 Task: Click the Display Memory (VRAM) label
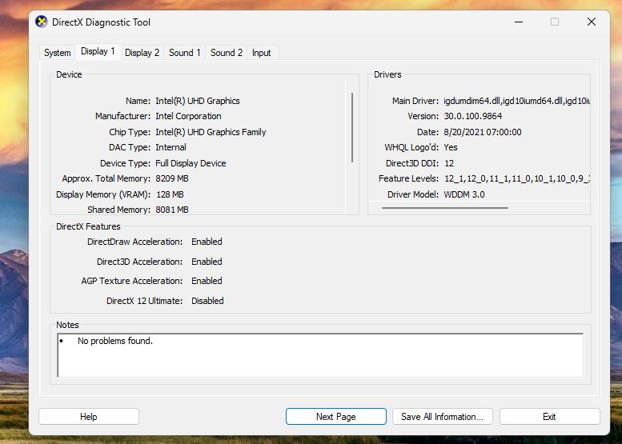[103, 194]
